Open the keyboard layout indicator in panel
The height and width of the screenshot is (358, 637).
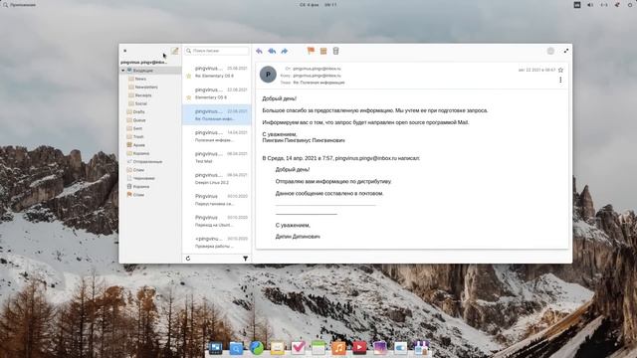coord(577,5)
